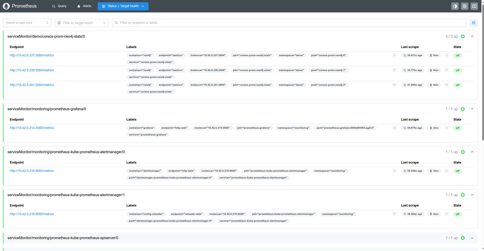
Task: Open the Status Target health menu
Action: click(x=123, y=6)
